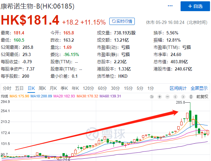Select the 日K chart tab
This screenshot has height=161, width=211.
(31, 88)
